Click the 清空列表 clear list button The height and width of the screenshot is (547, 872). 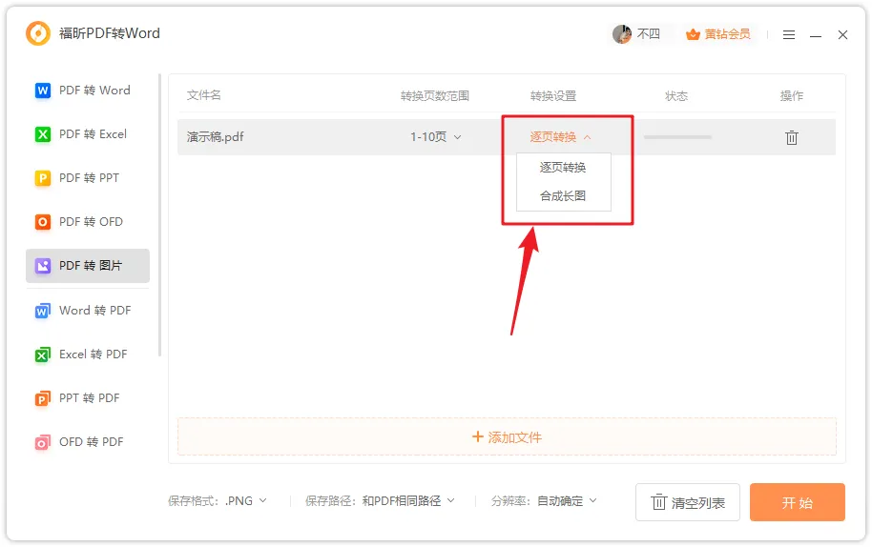coord(688,502)
